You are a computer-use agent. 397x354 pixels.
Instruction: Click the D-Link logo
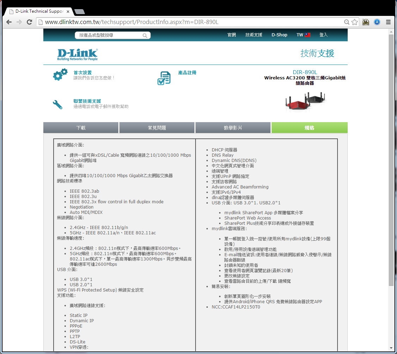coord(77,55)
